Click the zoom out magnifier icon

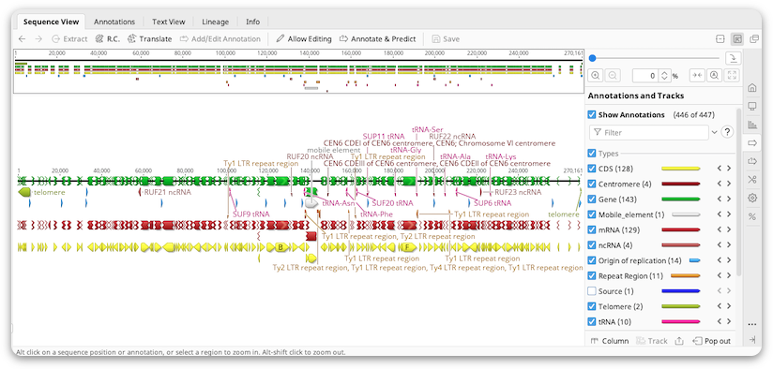[x=613, y=76]
